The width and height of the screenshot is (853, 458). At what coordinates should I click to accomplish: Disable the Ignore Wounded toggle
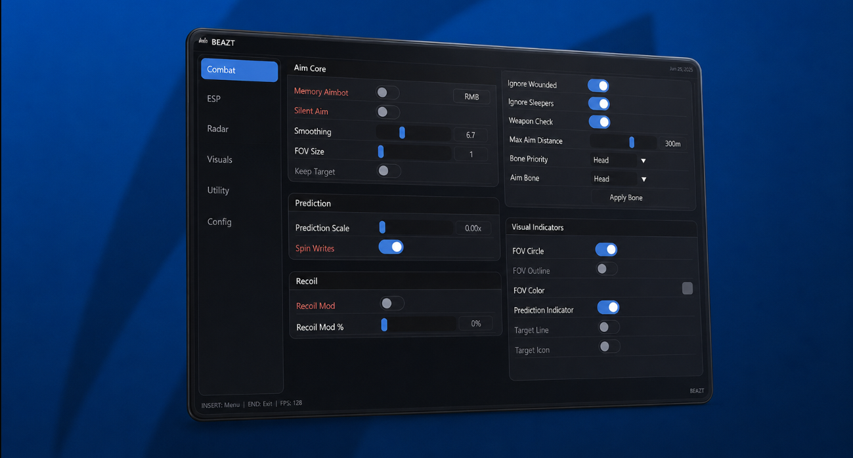point(598,85)
